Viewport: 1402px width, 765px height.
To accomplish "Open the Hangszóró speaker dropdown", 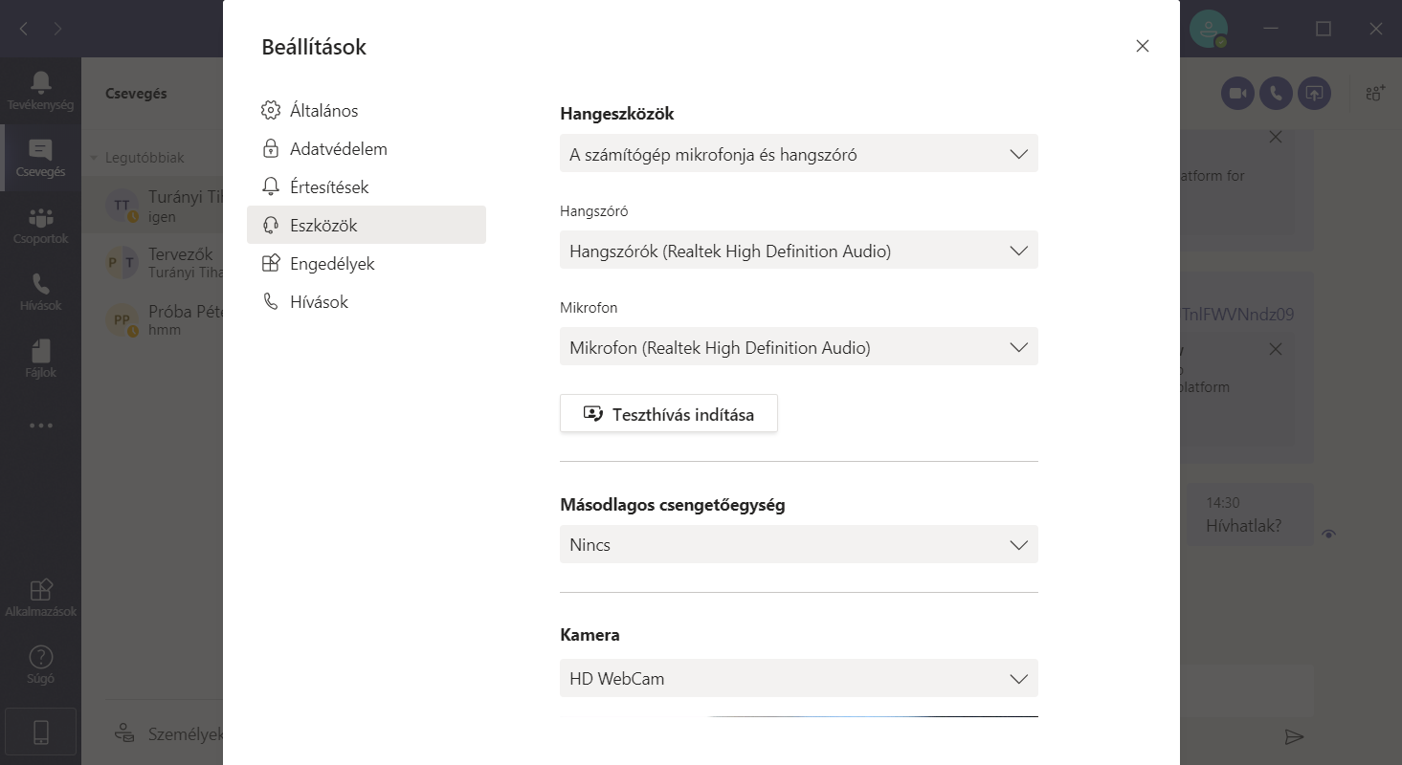I will click(x=798, y=251).
